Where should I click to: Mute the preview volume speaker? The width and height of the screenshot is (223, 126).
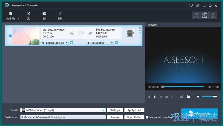(199, 97)
